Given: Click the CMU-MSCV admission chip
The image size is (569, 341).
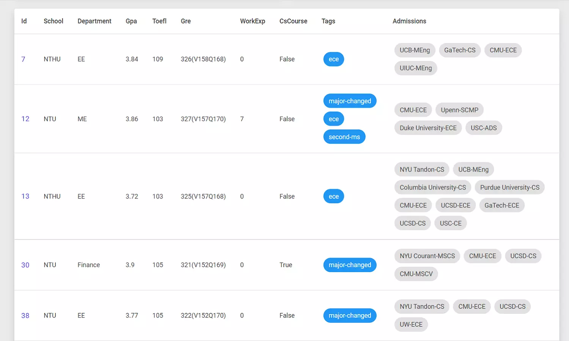Looking at the screenshot, I should tap(416, 274).
